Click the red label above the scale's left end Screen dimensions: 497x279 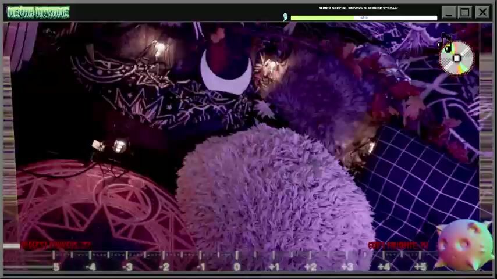[x=56, y=245]
